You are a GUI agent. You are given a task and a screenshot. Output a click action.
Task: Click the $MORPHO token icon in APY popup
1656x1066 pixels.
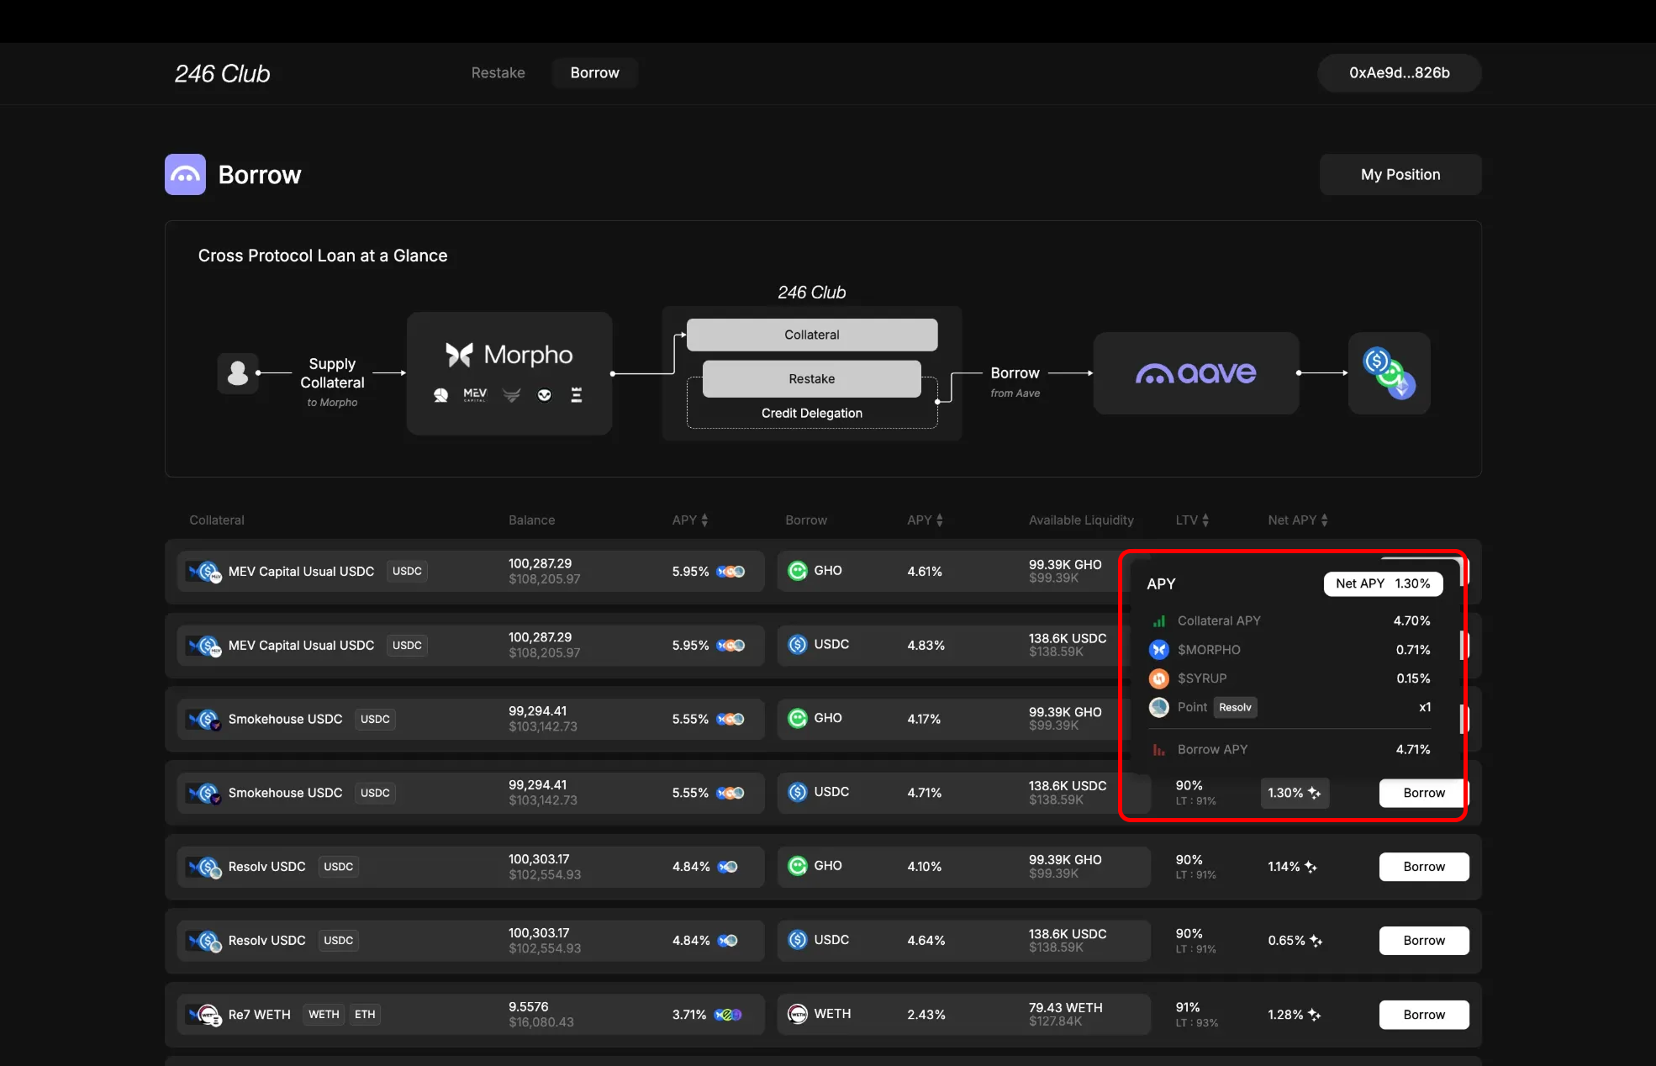[x=1158, y=650]
